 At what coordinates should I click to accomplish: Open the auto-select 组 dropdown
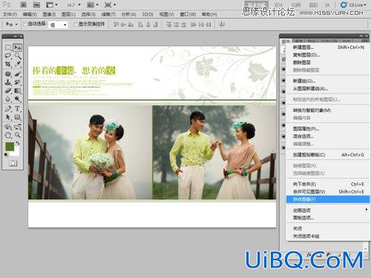[x=59, y=24]
